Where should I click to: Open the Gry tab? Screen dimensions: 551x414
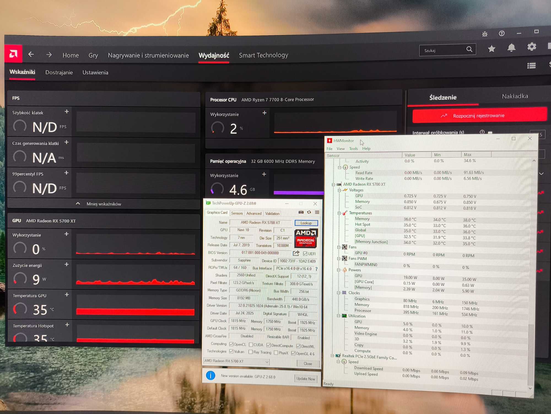tap(93, 55)
